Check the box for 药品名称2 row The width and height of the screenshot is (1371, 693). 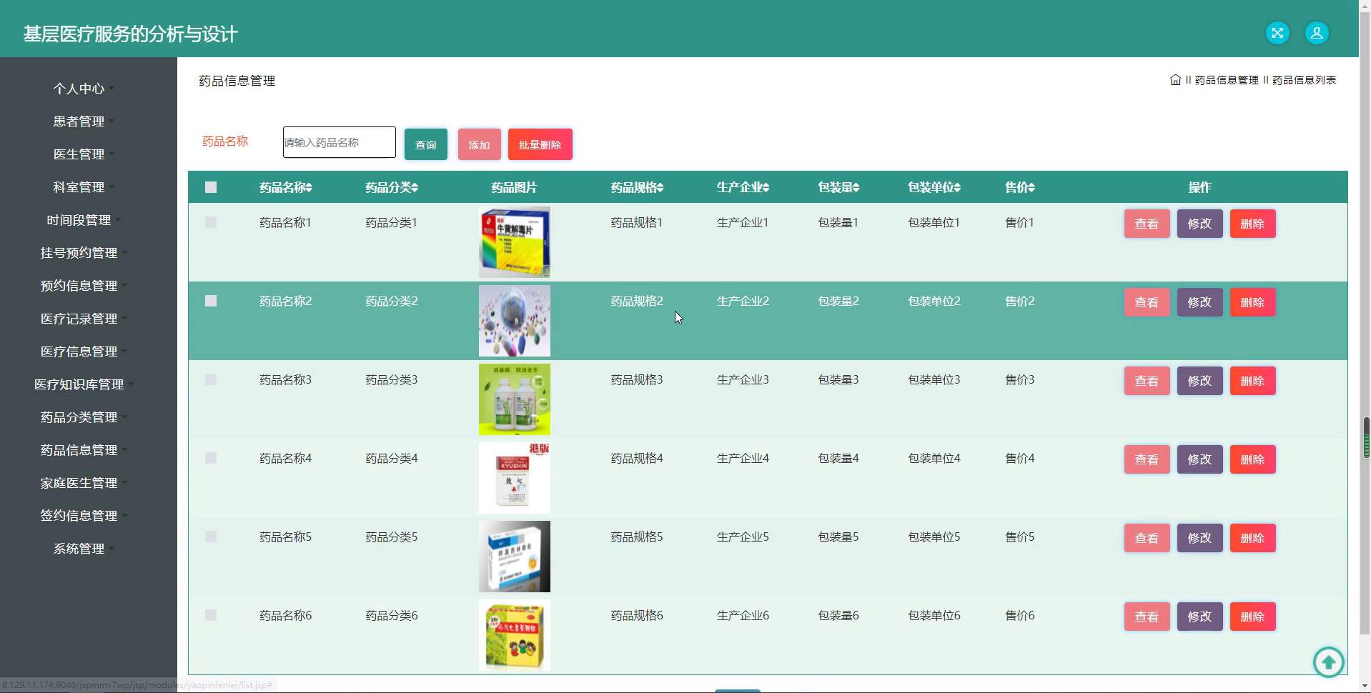pos(211,301)
